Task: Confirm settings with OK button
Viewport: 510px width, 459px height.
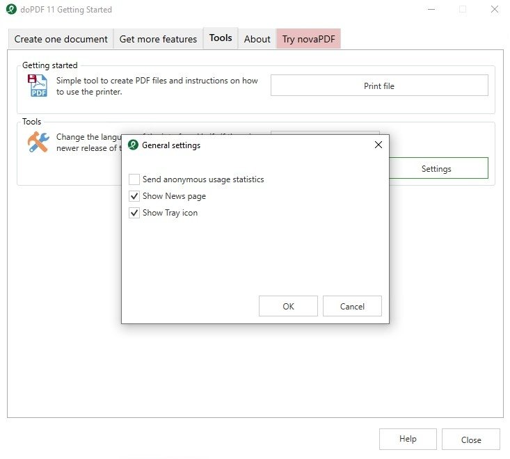Action: tap(288, 306)
